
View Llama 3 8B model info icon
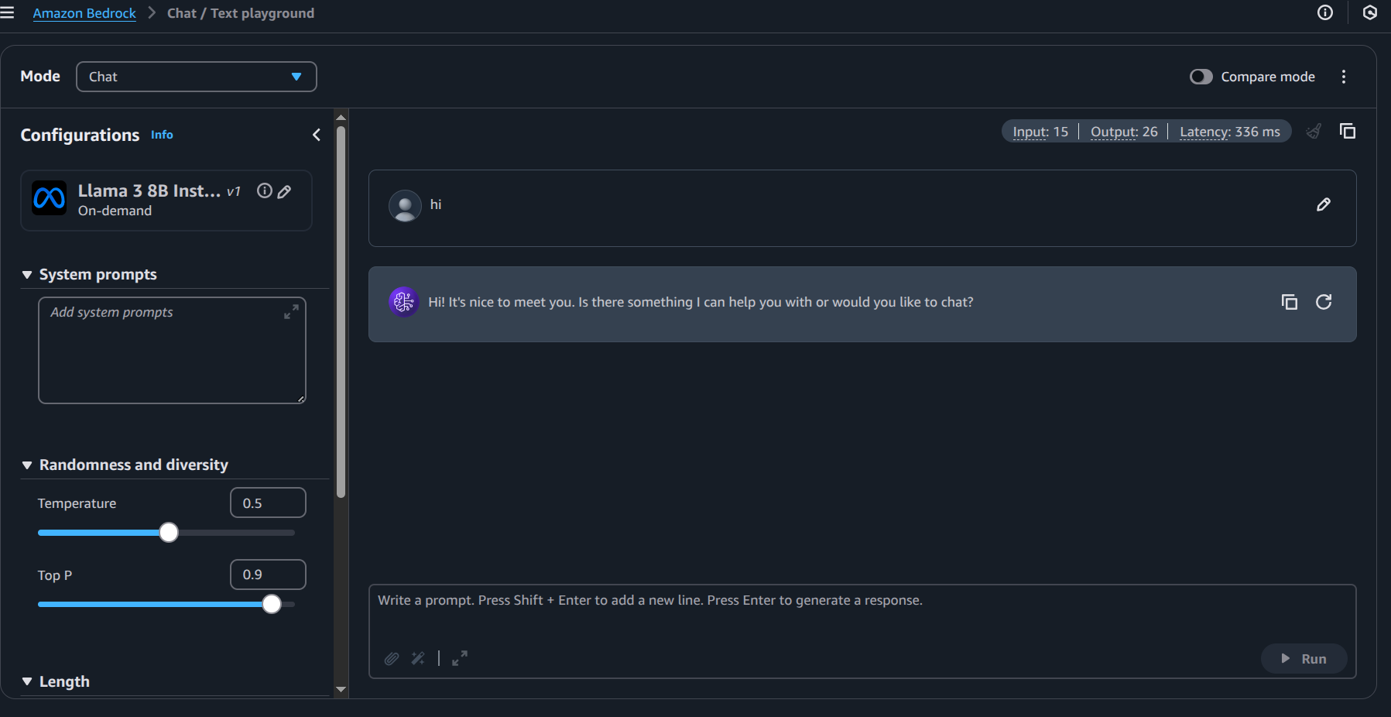[x=265, y=191]
